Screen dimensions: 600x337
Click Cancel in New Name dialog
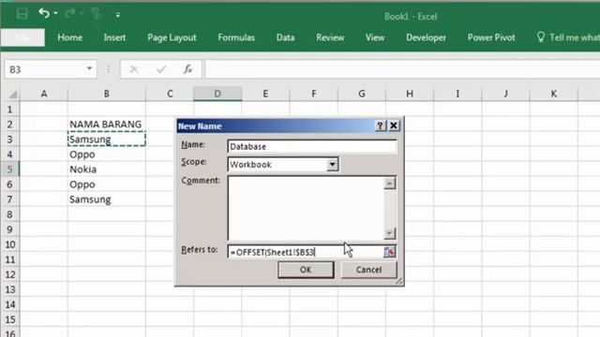368,270
